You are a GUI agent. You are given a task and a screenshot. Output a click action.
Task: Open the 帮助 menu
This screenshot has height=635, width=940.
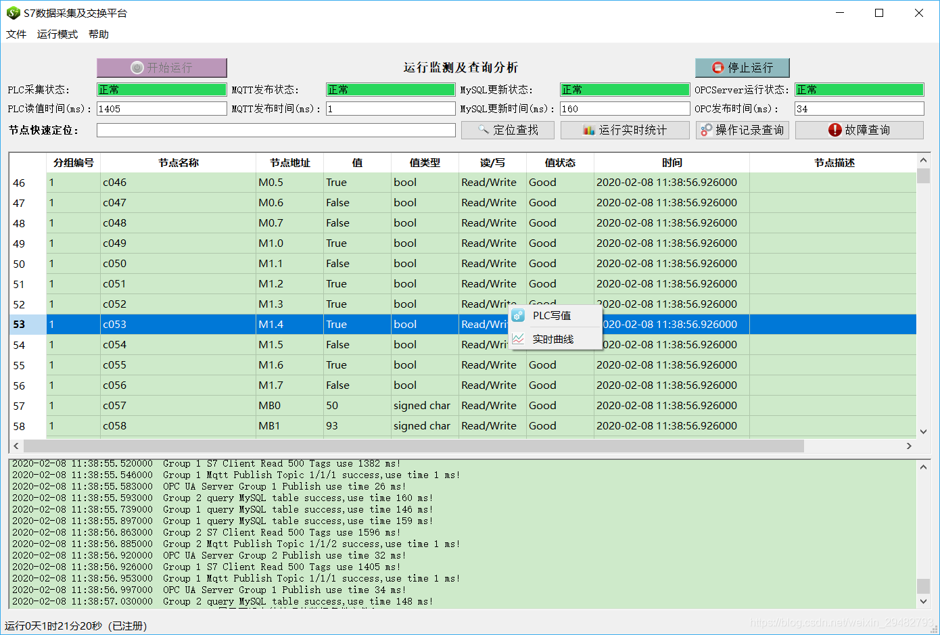pyautogui.click(x=99, y=34)
